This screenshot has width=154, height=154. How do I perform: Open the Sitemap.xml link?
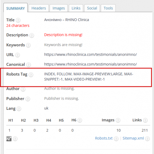coord(133,138)
